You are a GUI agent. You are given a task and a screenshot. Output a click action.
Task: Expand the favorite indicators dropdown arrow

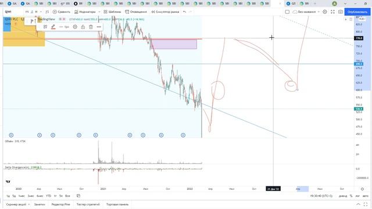pos(99,12)
